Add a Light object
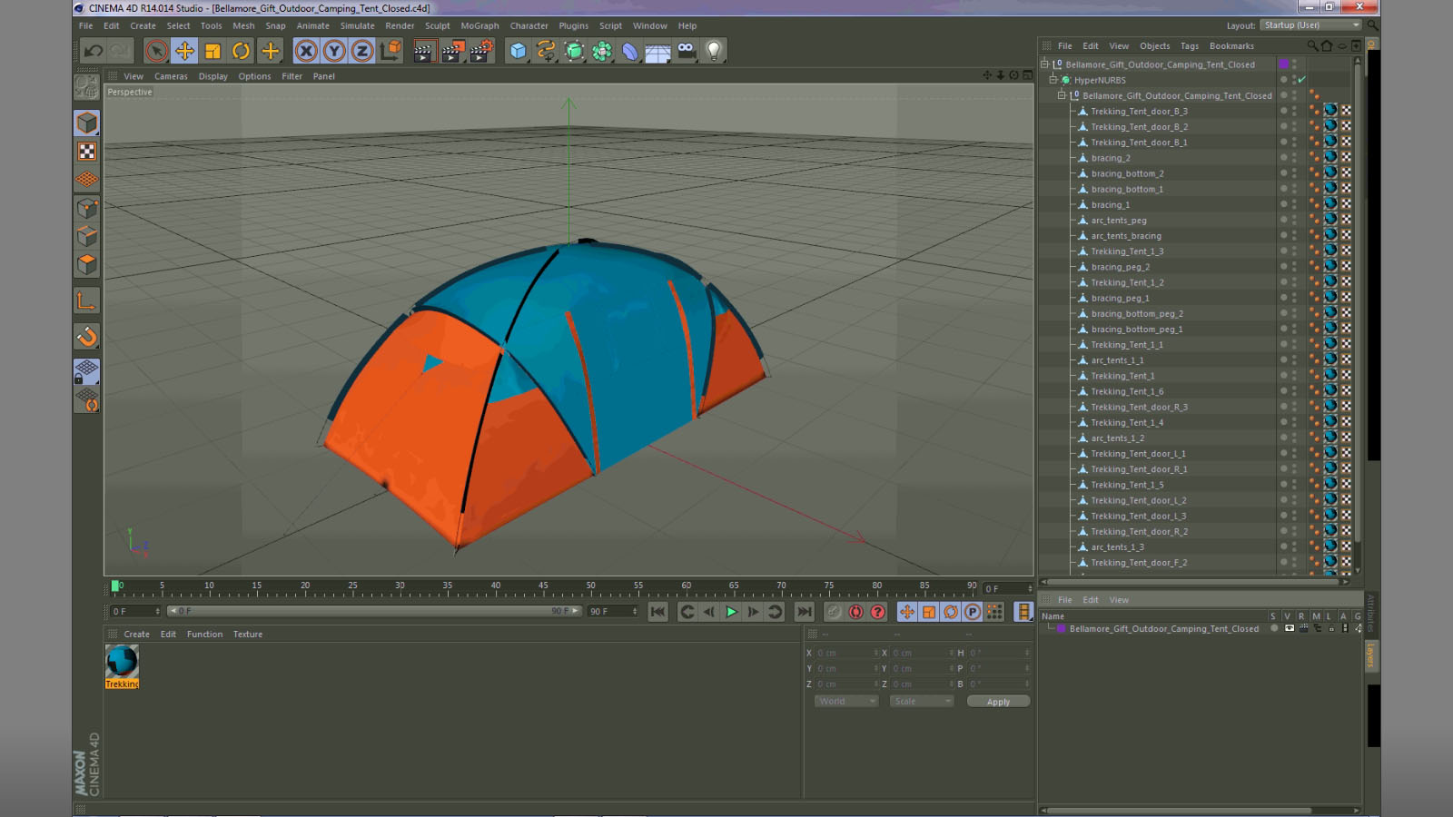The image size is (1453, 817). (715, 51)
